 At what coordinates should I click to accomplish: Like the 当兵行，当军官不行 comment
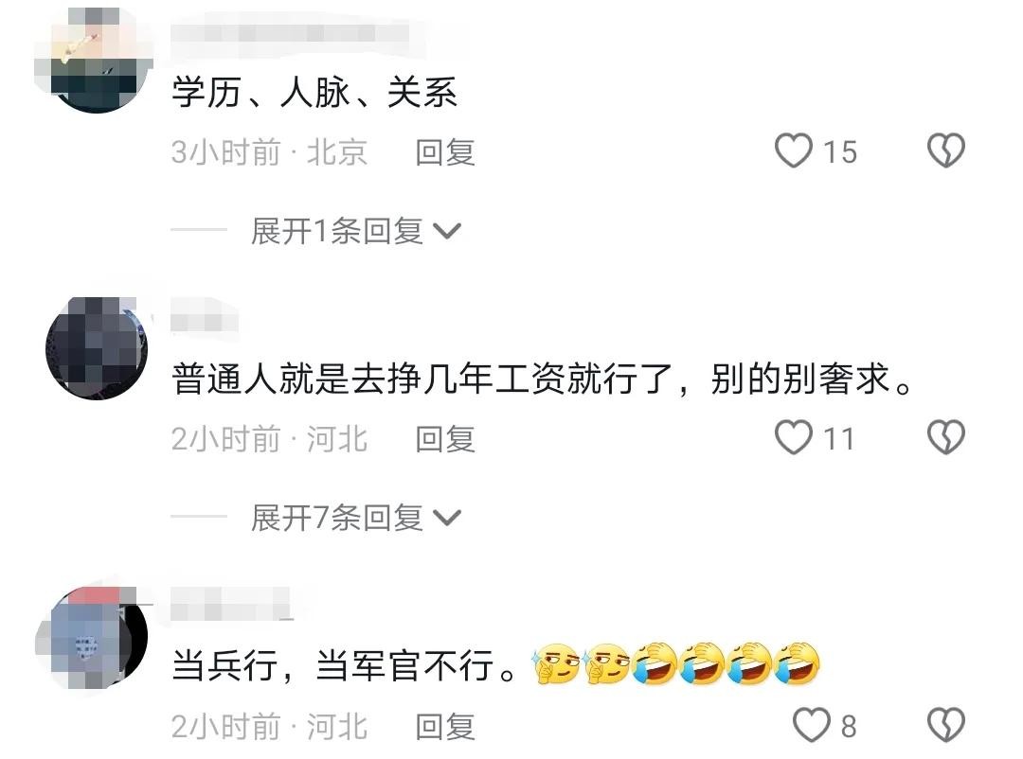(x=812, y=725)
